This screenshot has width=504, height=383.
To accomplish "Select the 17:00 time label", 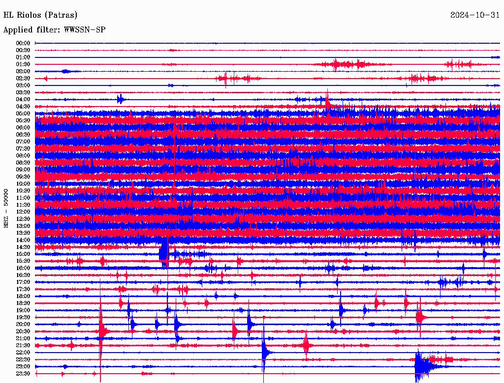I will pos(23,282).
